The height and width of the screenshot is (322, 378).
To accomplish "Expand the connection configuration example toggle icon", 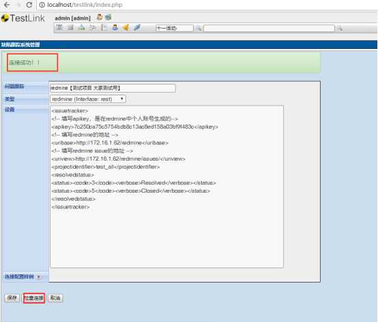I will pyautogui.click(x=39, y=277).
